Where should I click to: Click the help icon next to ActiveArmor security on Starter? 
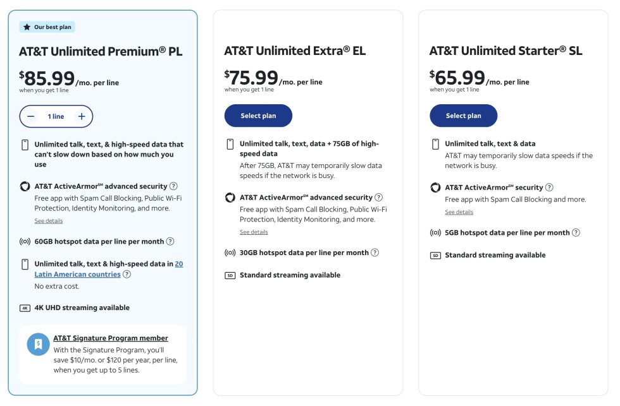click(549, 187)
